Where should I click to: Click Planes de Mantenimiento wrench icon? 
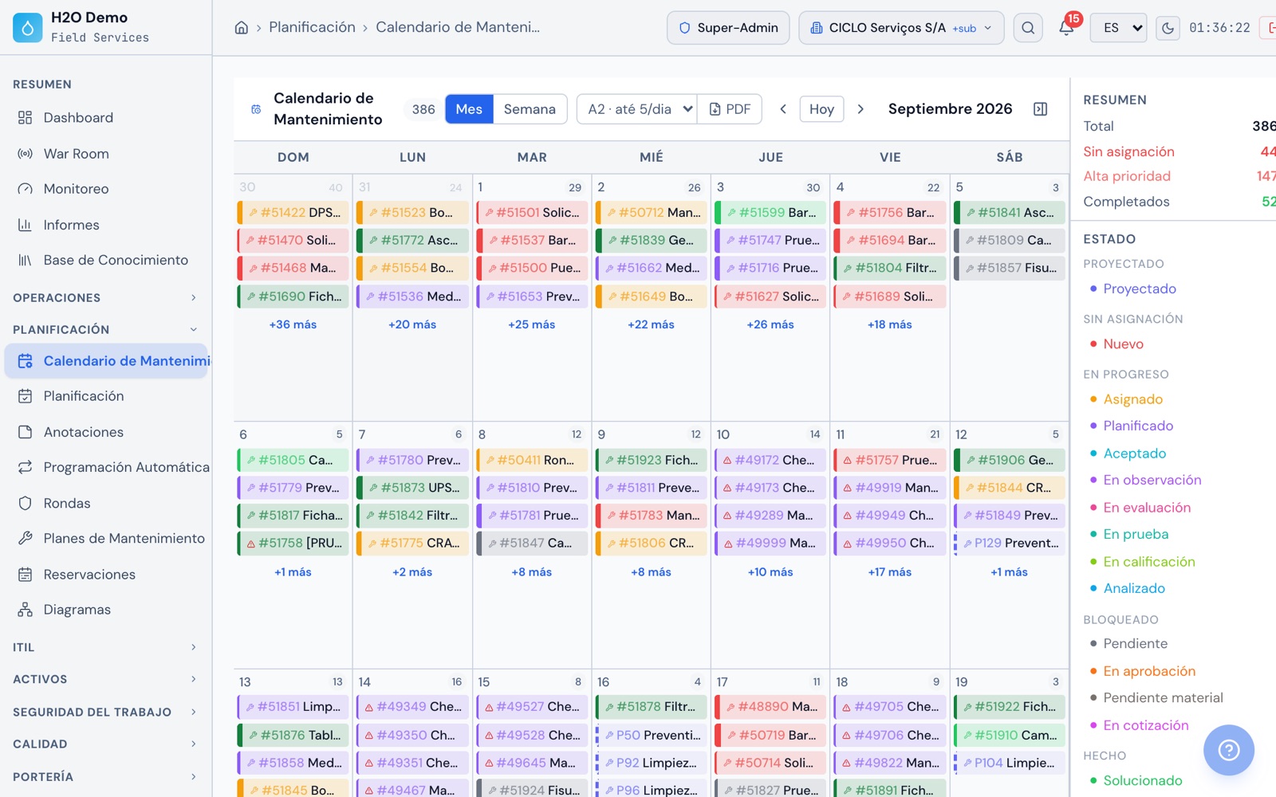click(x=26, y=538)
